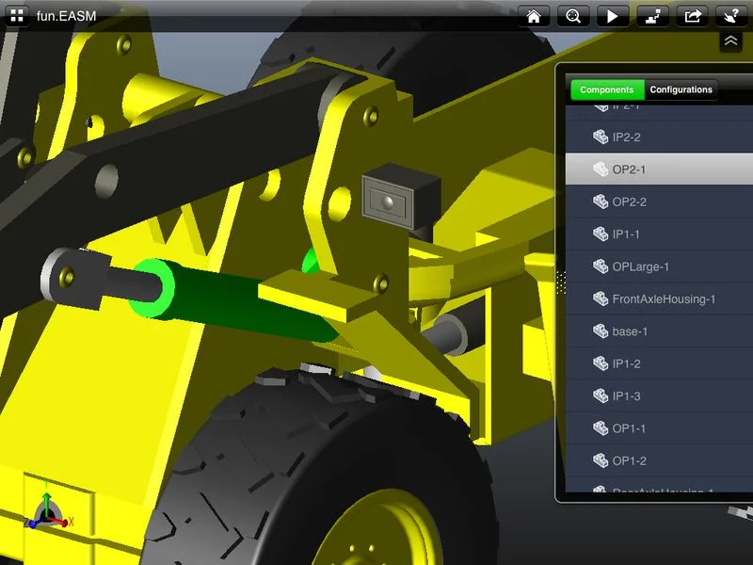Image resolution: width=753 pixels, height=565 pixels.
Task: Click the XYZ axis triad
Action: 49,510
